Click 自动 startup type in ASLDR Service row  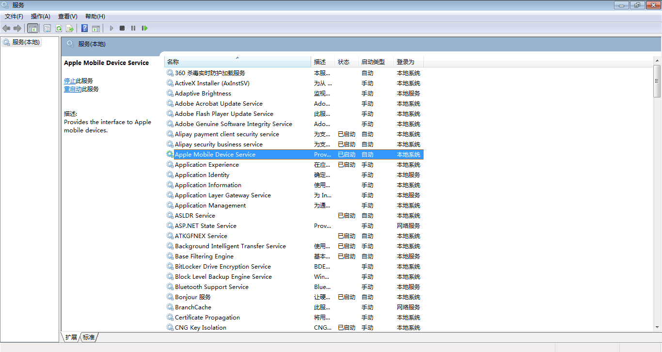pos(367,215)
